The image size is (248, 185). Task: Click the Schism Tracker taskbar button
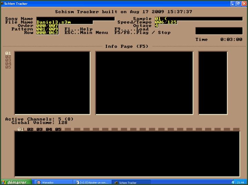click(x=131, y=183)
